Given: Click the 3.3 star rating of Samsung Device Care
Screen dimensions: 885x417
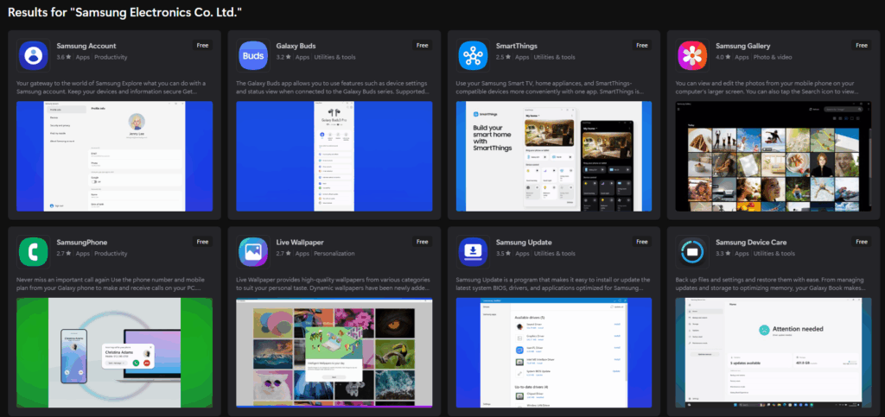Looking at the screenshot, I should tap(723, 254).
